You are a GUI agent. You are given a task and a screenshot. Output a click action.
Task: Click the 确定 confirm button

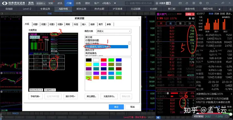point(116,107)
